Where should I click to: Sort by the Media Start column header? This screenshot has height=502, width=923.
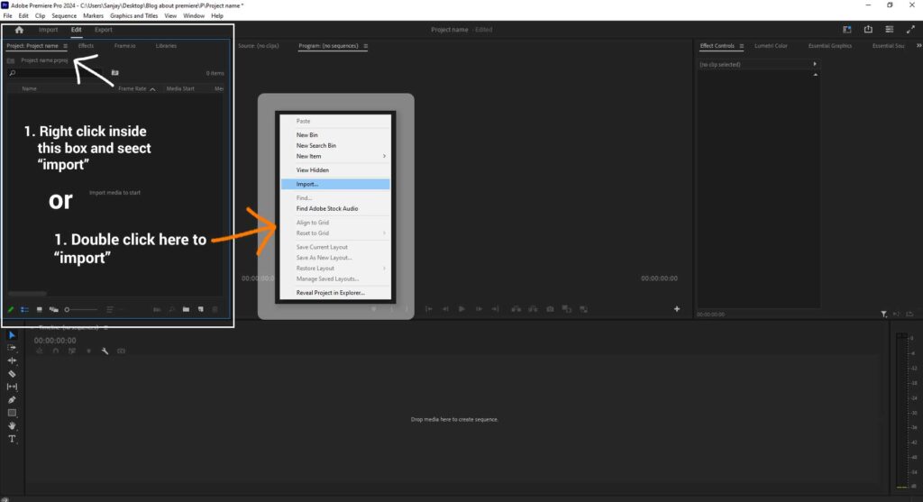pyautogui.click(x=180, y=89)
